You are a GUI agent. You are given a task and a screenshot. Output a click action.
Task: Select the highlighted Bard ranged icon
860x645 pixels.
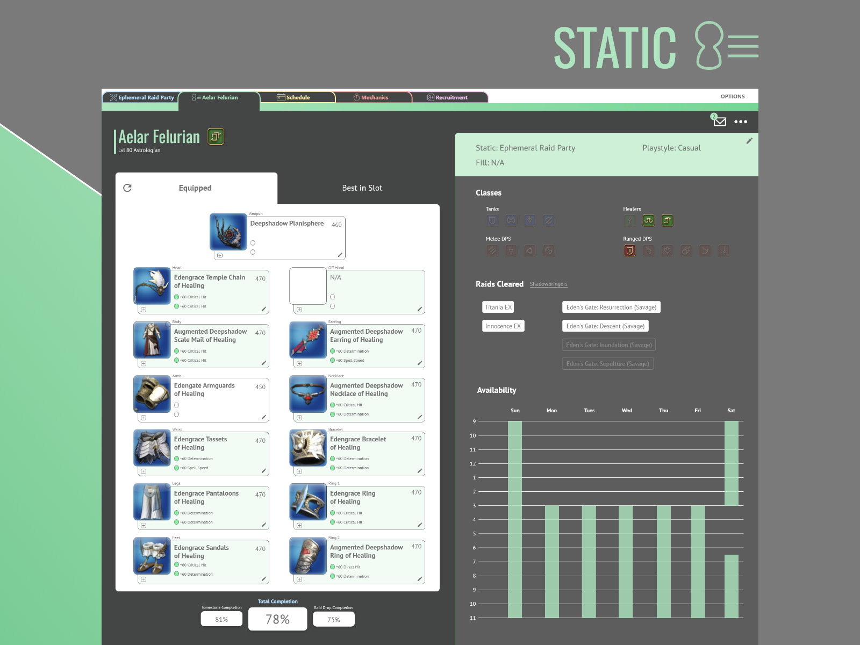pyautogui.click(x=629, y=250)
